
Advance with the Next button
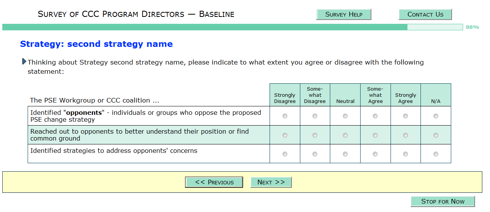click(271, 182)
